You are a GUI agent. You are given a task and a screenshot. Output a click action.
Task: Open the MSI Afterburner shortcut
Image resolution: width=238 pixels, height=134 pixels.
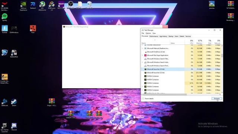42,6
